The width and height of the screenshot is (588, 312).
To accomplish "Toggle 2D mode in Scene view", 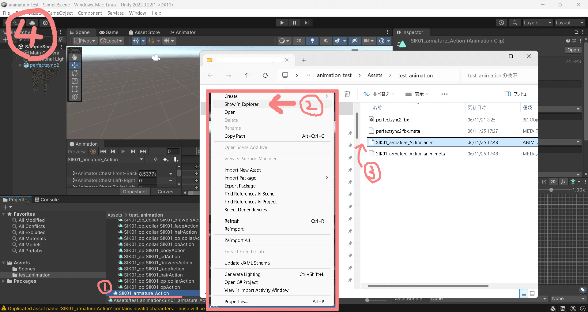I will click(x=299, y=41).
